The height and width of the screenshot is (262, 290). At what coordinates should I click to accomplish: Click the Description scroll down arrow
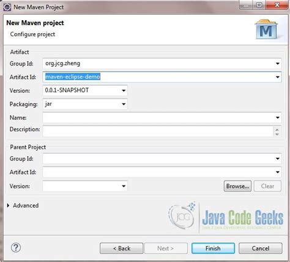(x=277, y=134)
